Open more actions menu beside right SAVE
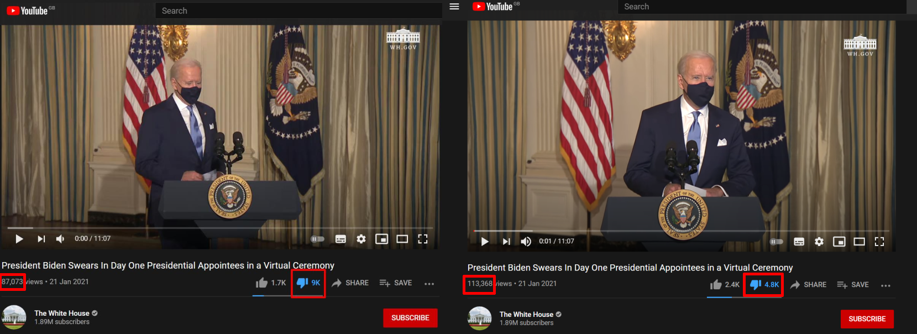 coord(885,286)
